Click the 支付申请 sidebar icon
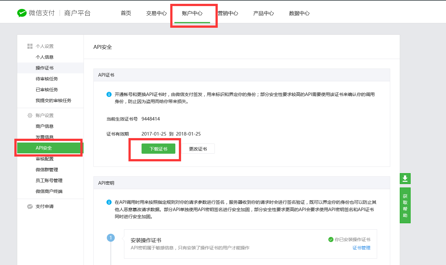This screenshot has width=446, height=265. coord(30,207)
